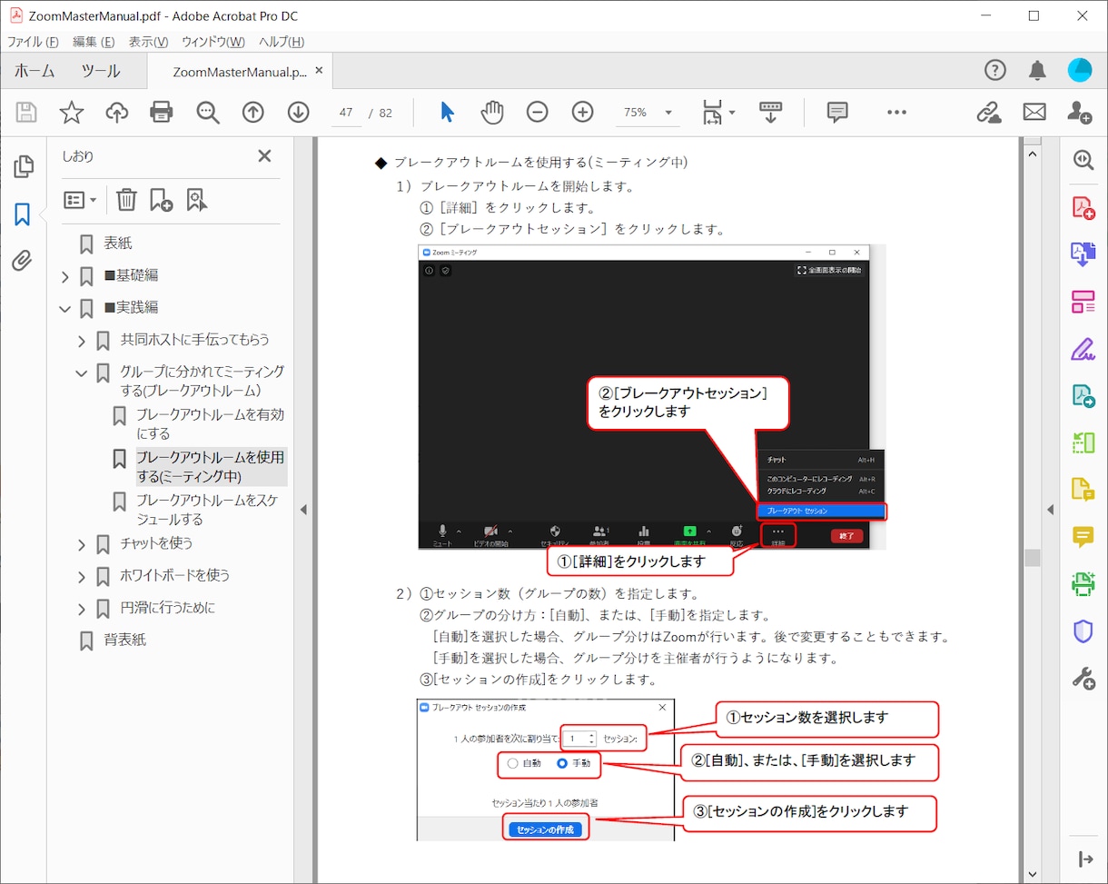Open ヘルプ menu
Image resolution: width=1108 pixels, height=884 pixels.
[282, 42]
